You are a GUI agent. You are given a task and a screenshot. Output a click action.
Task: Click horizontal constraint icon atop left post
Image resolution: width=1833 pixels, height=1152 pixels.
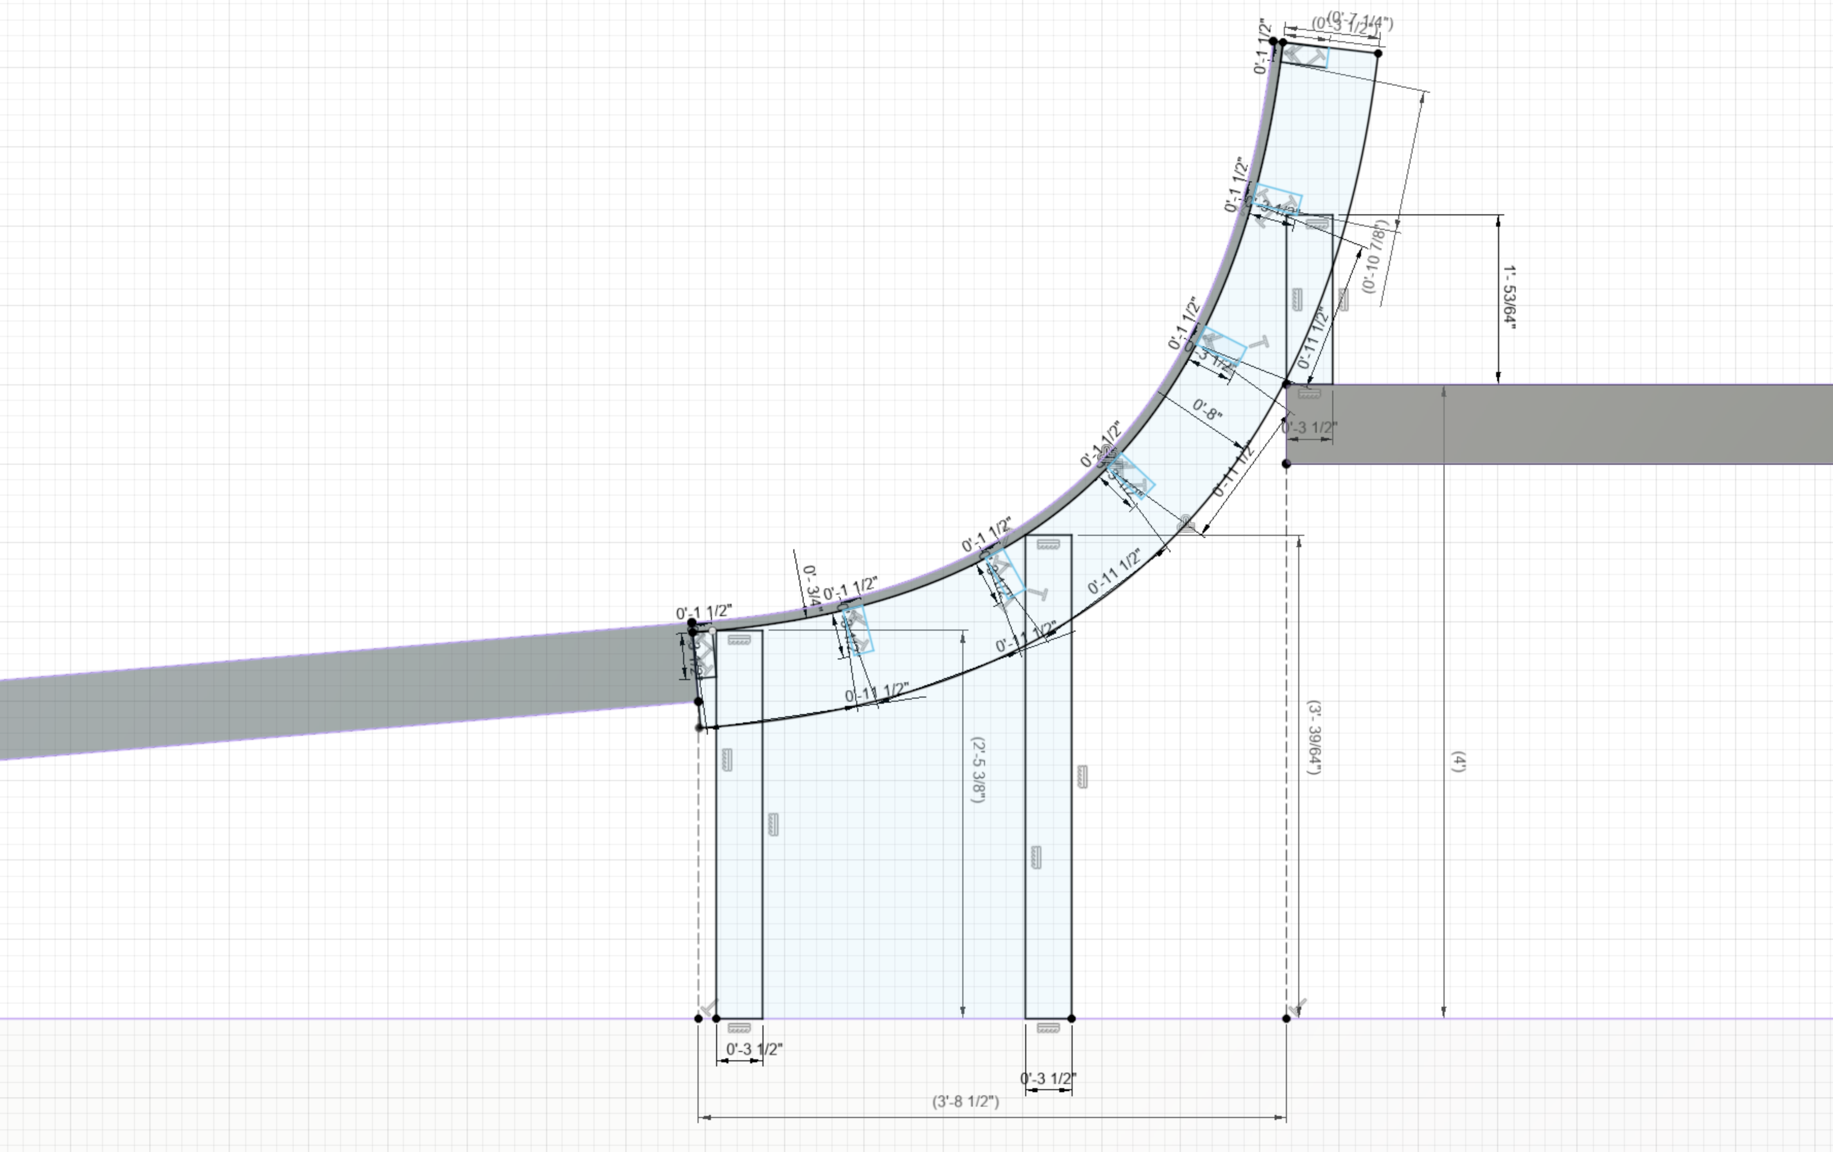[x=738, y=639]
